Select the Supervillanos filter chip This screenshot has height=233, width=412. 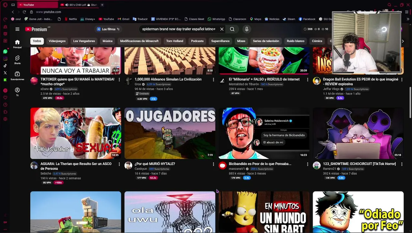[x=220, y=41]
